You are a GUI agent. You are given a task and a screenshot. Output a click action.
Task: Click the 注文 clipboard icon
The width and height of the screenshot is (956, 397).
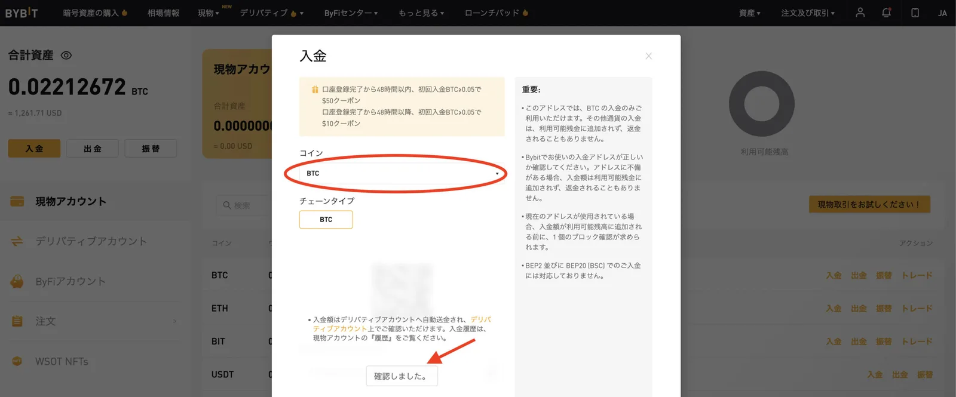[x=17, y=321]
